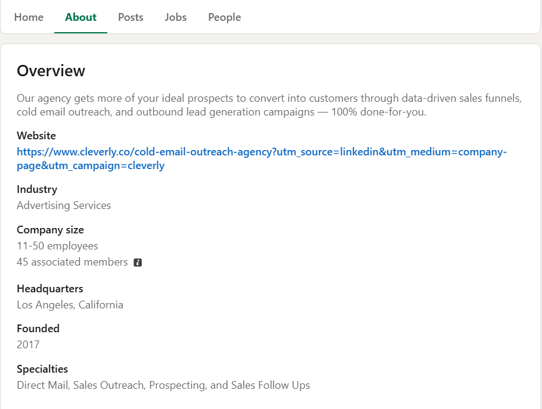View the People tab
The image size is (542, 409).
224,17
